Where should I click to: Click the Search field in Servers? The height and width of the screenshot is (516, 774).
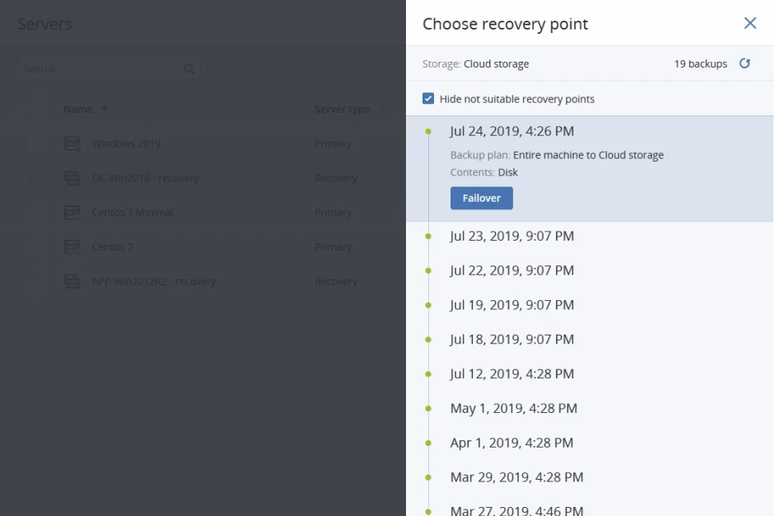click(x=109, y=69)
